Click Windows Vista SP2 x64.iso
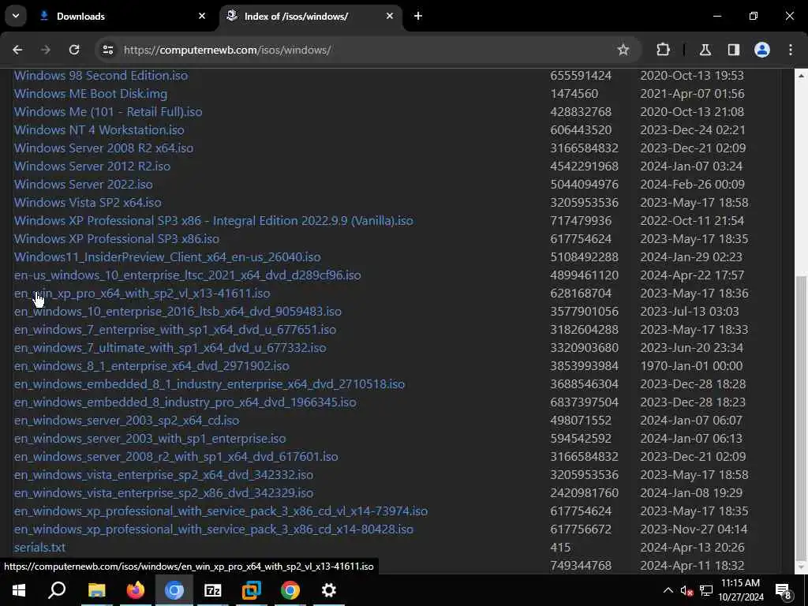 (x=88, y=203)
